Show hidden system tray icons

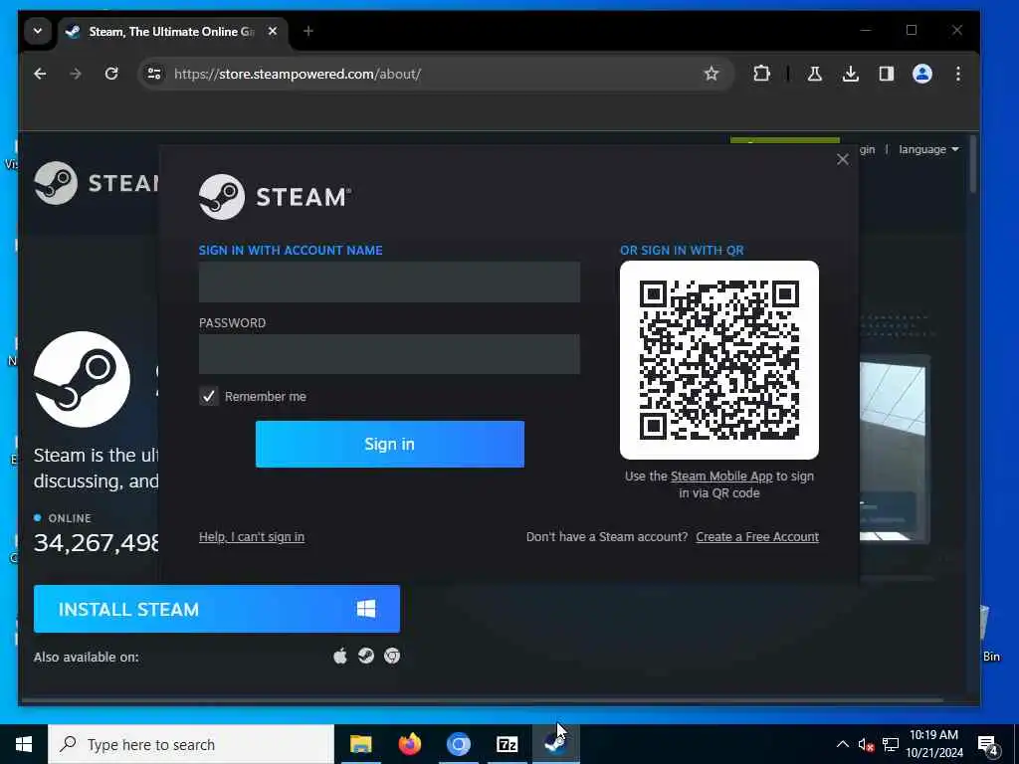pyautogui.click(x=842, y=744)
